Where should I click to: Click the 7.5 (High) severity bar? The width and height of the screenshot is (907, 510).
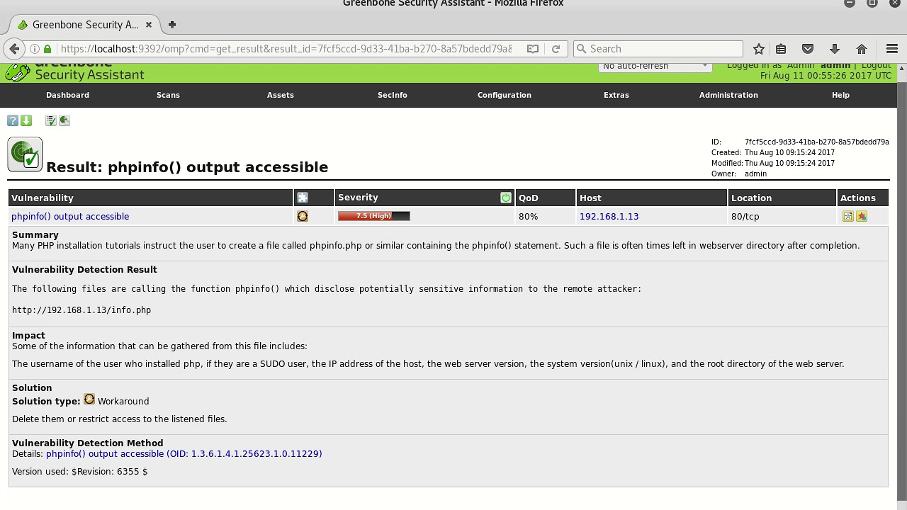pos(374,216)
